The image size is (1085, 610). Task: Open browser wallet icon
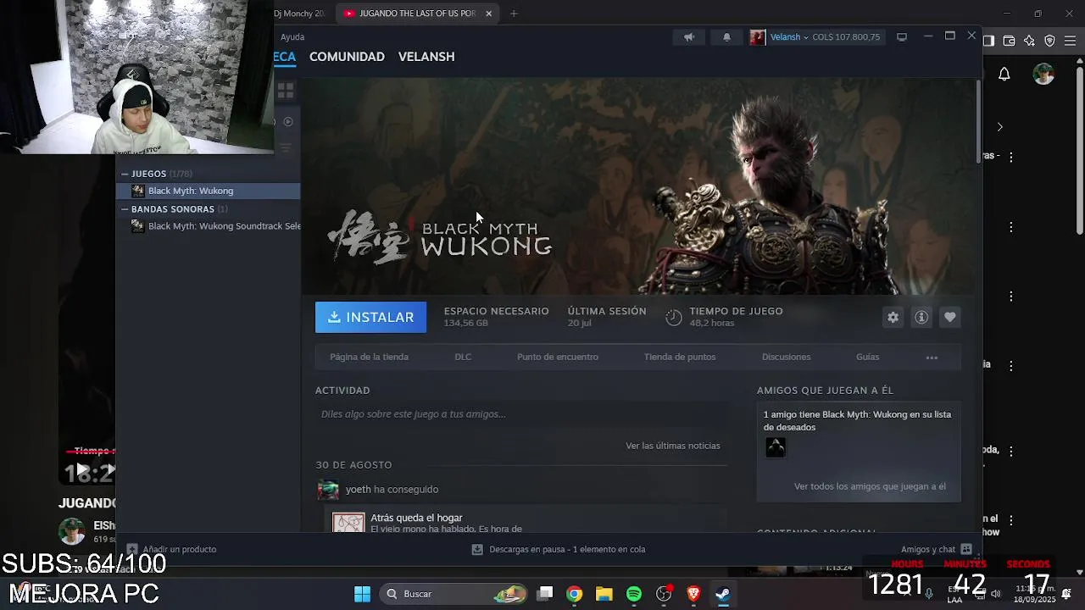[1009, 41]
